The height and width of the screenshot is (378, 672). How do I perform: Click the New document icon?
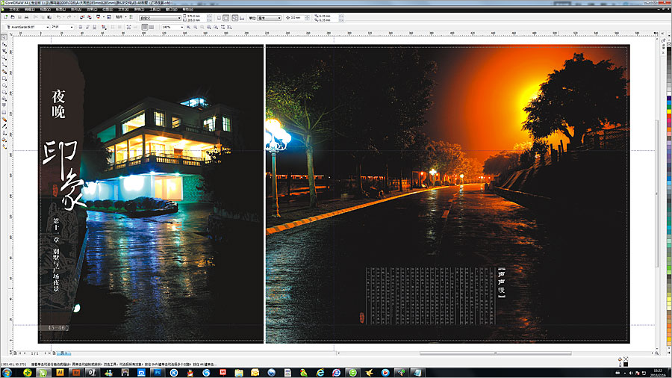(5, 17)
